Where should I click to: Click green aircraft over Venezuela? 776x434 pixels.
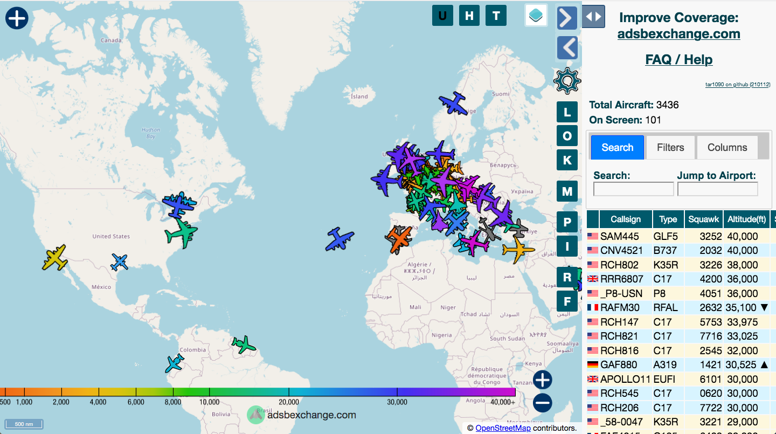pyautogui.click(x=243, y=344)
